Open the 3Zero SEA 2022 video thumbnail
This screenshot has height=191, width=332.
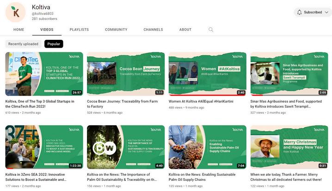pyautogui.click(x=44, y=147)
